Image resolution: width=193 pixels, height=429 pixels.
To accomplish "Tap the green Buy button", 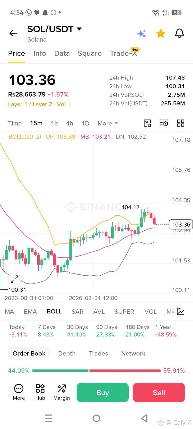I will tap(103, 393).
